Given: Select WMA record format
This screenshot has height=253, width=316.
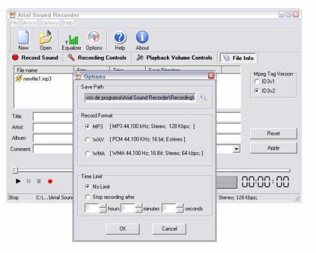Looking at the screenshot, I should point(87,153).
